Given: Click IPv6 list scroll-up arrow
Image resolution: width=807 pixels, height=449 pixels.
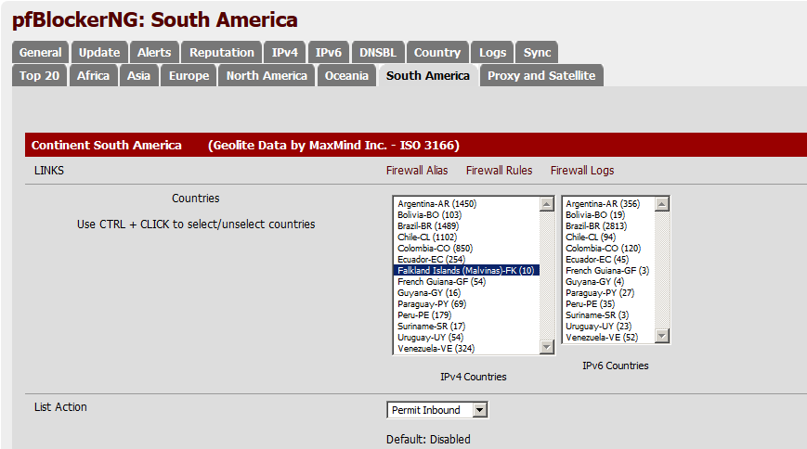Looking at the screenshot, I should 662,204.
